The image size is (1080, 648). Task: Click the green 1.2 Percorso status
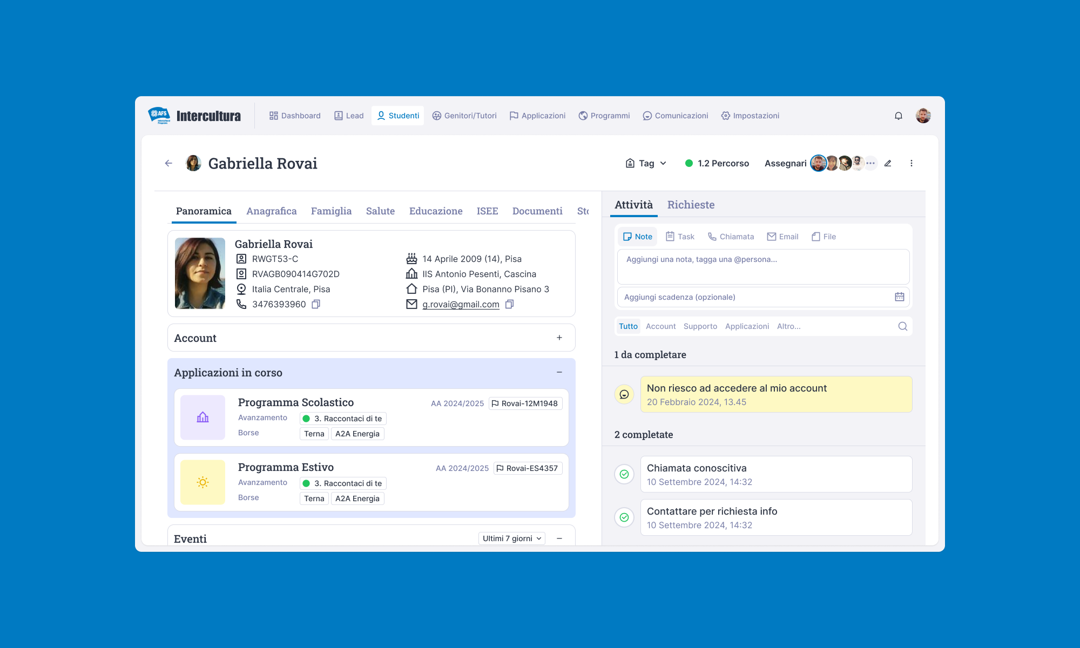tap(717, 163)
